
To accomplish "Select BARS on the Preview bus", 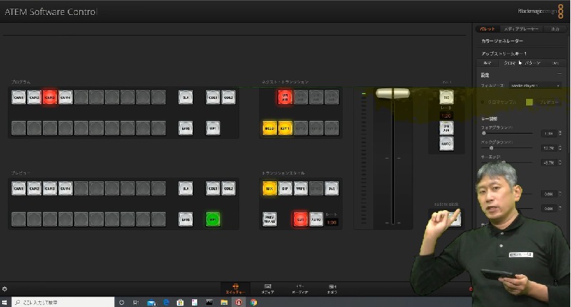I will 186,219.
